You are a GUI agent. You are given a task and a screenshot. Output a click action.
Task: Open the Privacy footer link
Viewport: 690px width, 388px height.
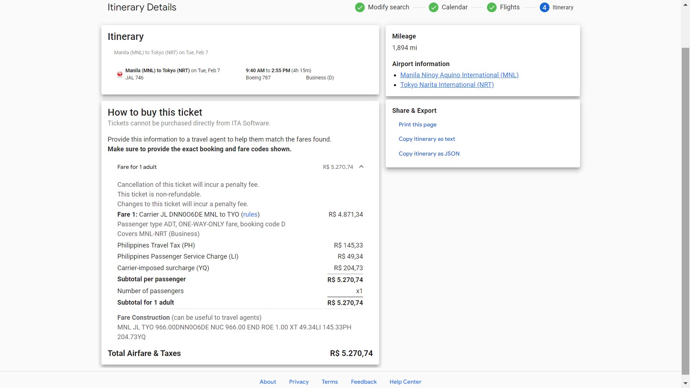pyautogui.click(x=299, y=382)
